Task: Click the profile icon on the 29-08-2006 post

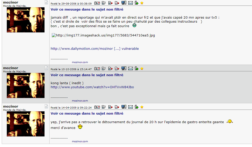Action: (97, 3)
